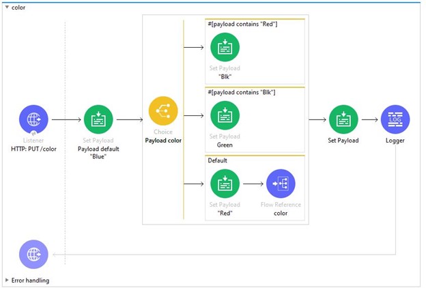The width and height of the screenshot is (426, 288).
Task: Expand the Error handling section
Action: click(7, 280)
